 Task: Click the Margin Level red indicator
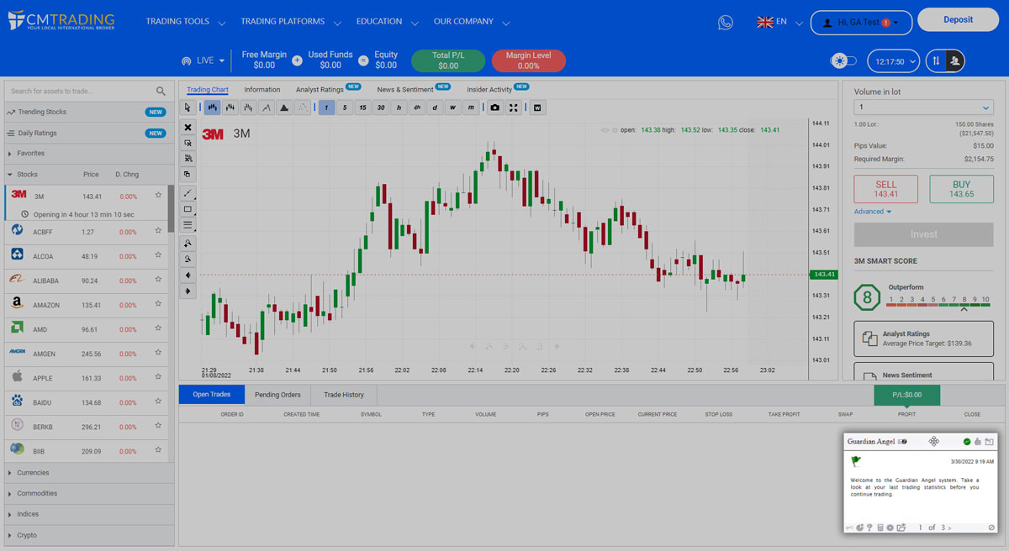[529, 60]
